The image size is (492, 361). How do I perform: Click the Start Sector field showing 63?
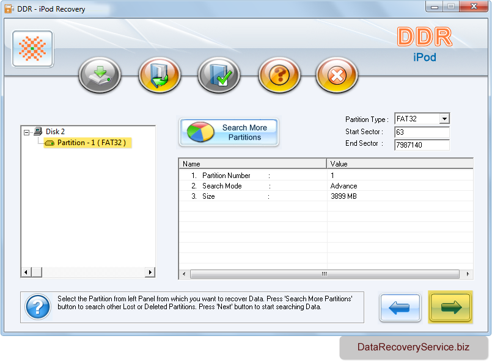click(x=422, y=132)
